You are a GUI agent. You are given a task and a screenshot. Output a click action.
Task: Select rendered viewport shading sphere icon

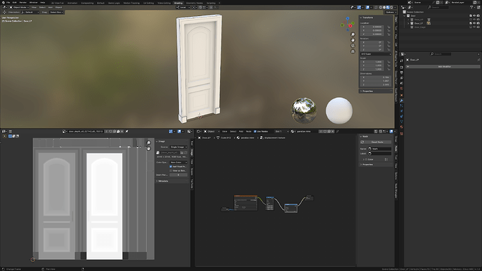(391, 8)
